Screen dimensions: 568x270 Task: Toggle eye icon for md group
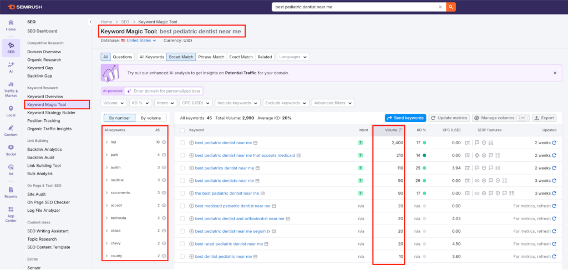(164, 142)
